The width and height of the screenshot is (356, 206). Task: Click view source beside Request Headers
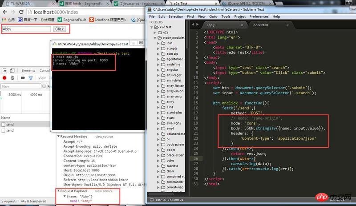tap(104, 124)
